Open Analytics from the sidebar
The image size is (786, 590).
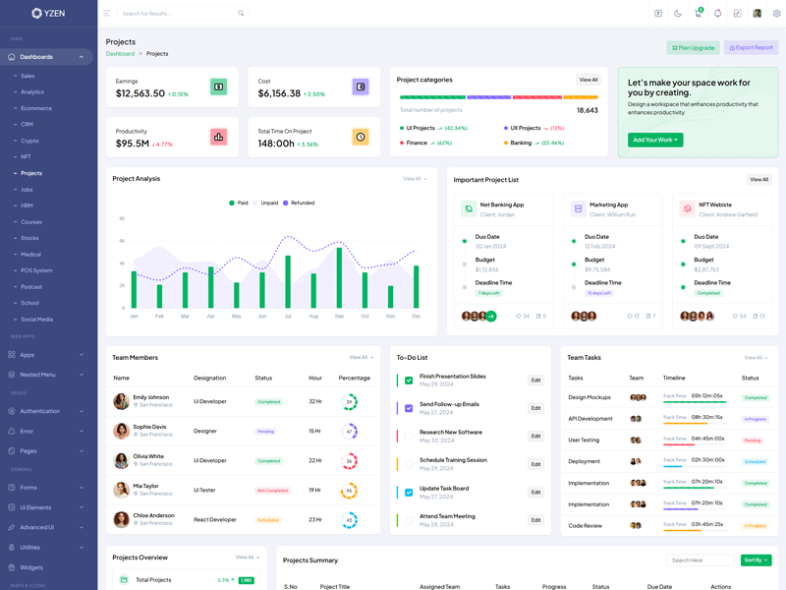click(x=32, y=92)
